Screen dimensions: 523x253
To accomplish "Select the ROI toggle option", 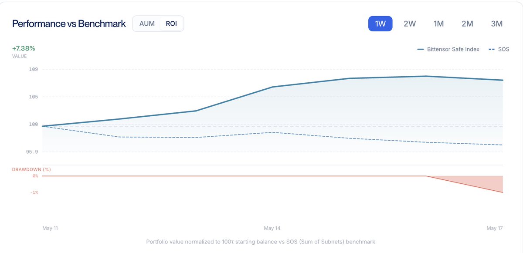I will coord(171,24).
